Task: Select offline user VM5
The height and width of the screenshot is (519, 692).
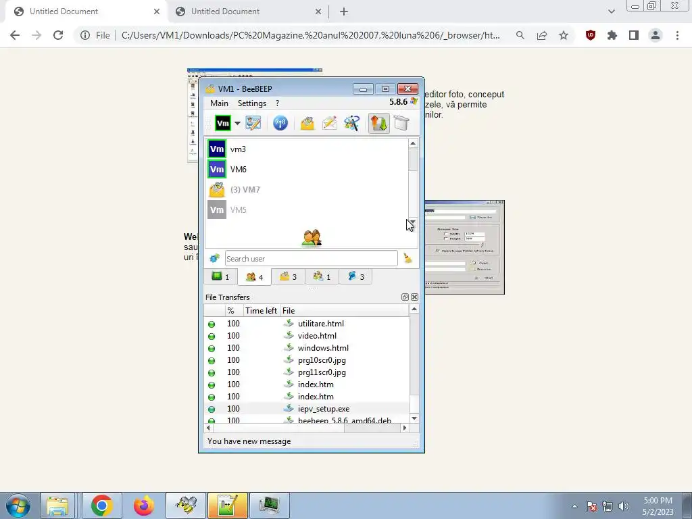Action: coord(306,209)
